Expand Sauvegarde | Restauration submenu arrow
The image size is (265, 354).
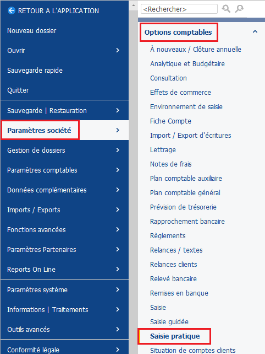[x=118, y=110]
